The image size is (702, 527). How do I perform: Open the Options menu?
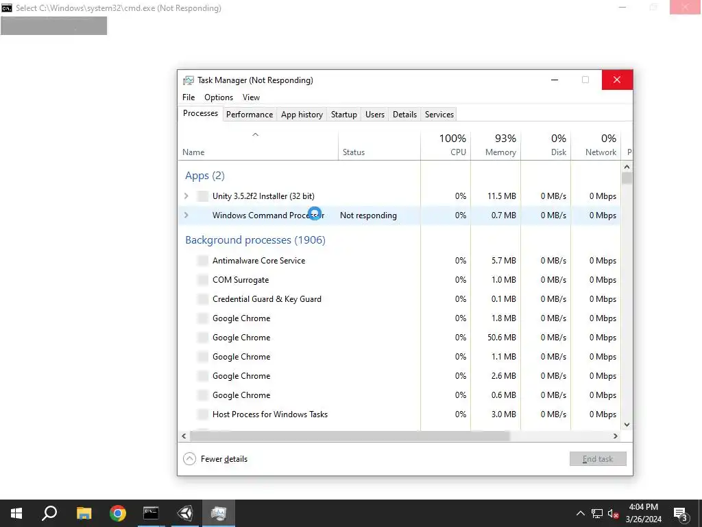(219, 97)
